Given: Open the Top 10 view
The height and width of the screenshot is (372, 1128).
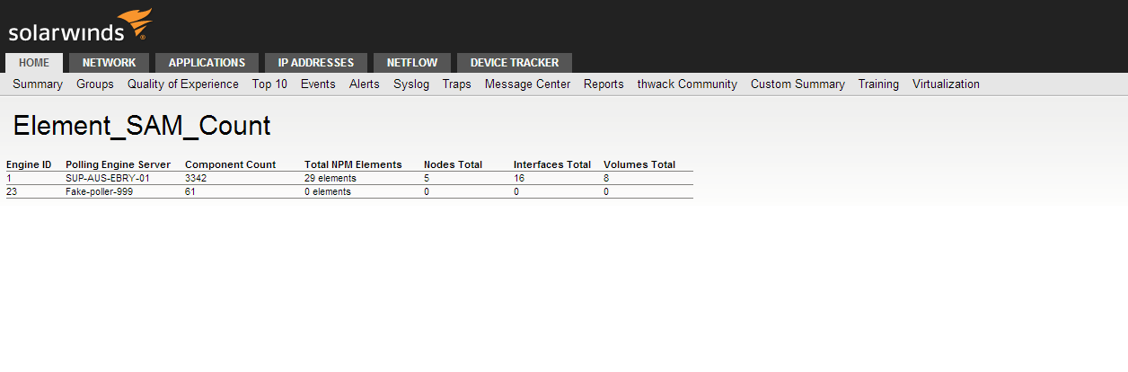Looking at the screenshot, I should pyautogui.click(x=269, y=84).
